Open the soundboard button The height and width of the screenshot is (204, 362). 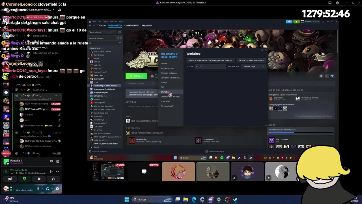click(53, 179)
